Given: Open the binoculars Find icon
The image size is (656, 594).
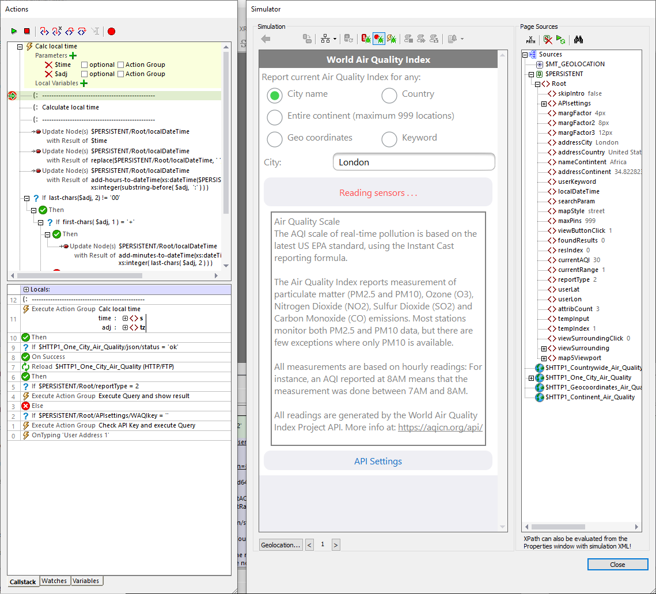Looking at the screenshot, I should point(579,40).
